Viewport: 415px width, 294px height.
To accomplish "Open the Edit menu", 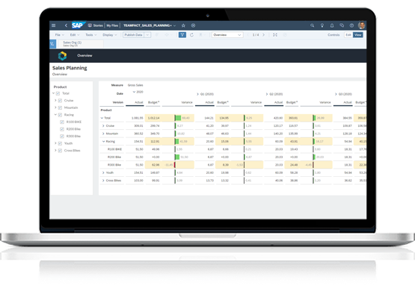I will [x=75, y=34].
